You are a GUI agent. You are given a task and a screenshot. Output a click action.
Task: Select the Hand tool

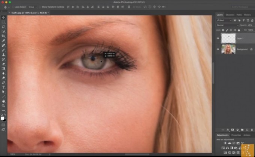click(3, 101)
